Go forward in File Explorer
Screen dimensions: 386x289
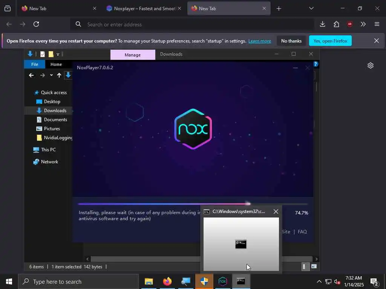(42, 75)
